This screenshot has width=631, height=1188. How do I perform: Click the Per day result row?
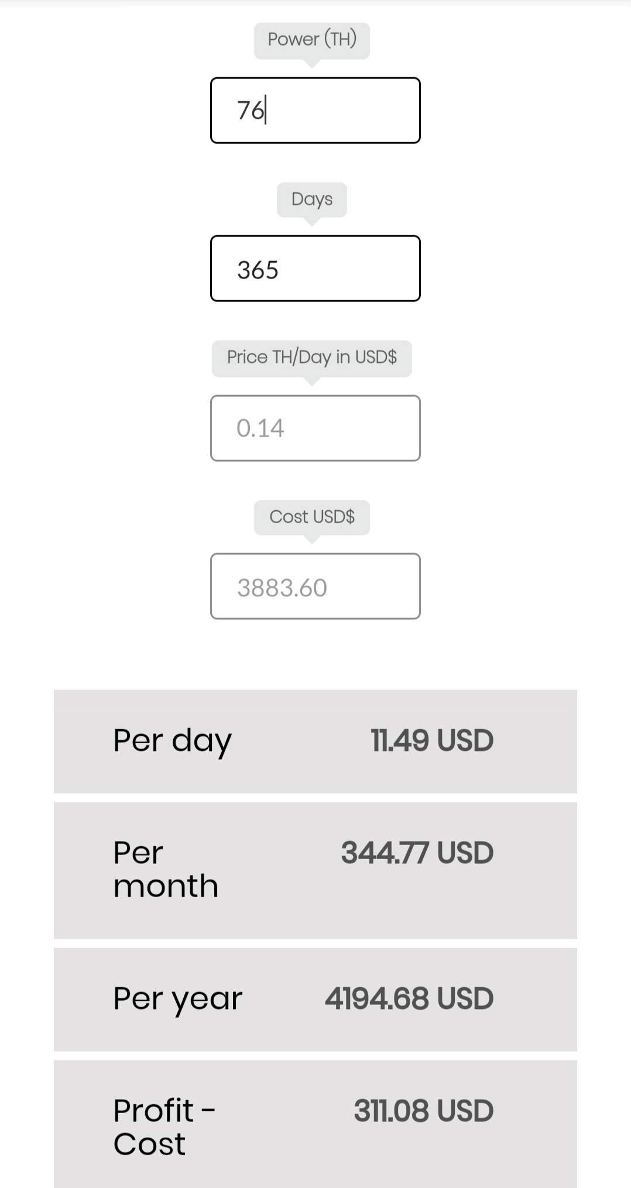tap(315, 741)
